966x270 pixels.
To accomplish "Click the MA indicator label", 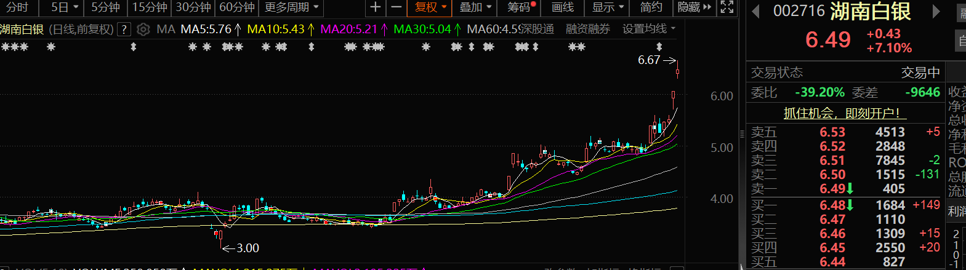I will [x=166, y=29].
